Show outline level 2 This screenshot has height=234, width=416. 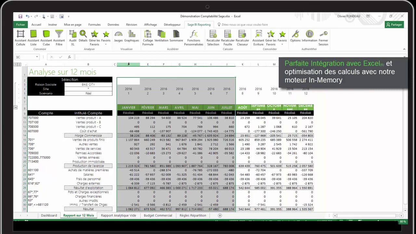(x=19, y=64)
